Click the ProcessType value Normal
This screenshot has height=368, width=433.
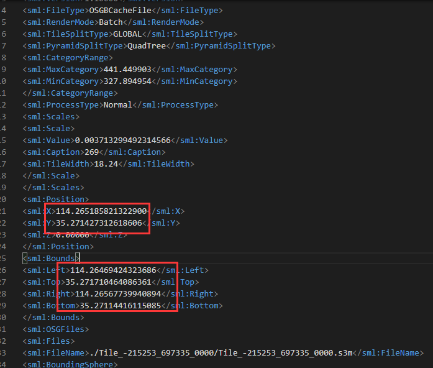coord(117,105)
